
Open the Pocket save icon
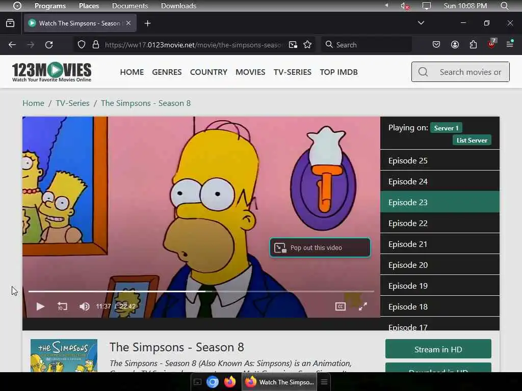436,45
